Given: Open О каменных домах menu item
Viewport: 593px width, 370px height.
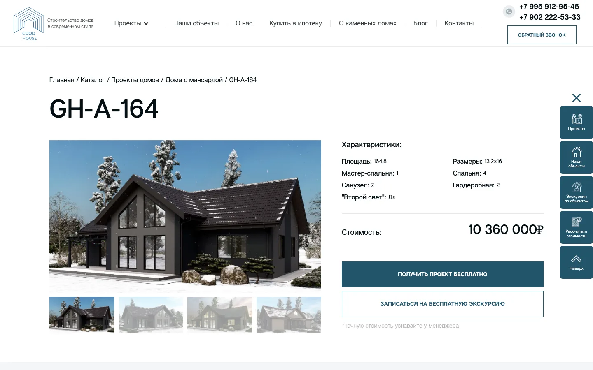Looking at the screenshot, I should (368, 23).
